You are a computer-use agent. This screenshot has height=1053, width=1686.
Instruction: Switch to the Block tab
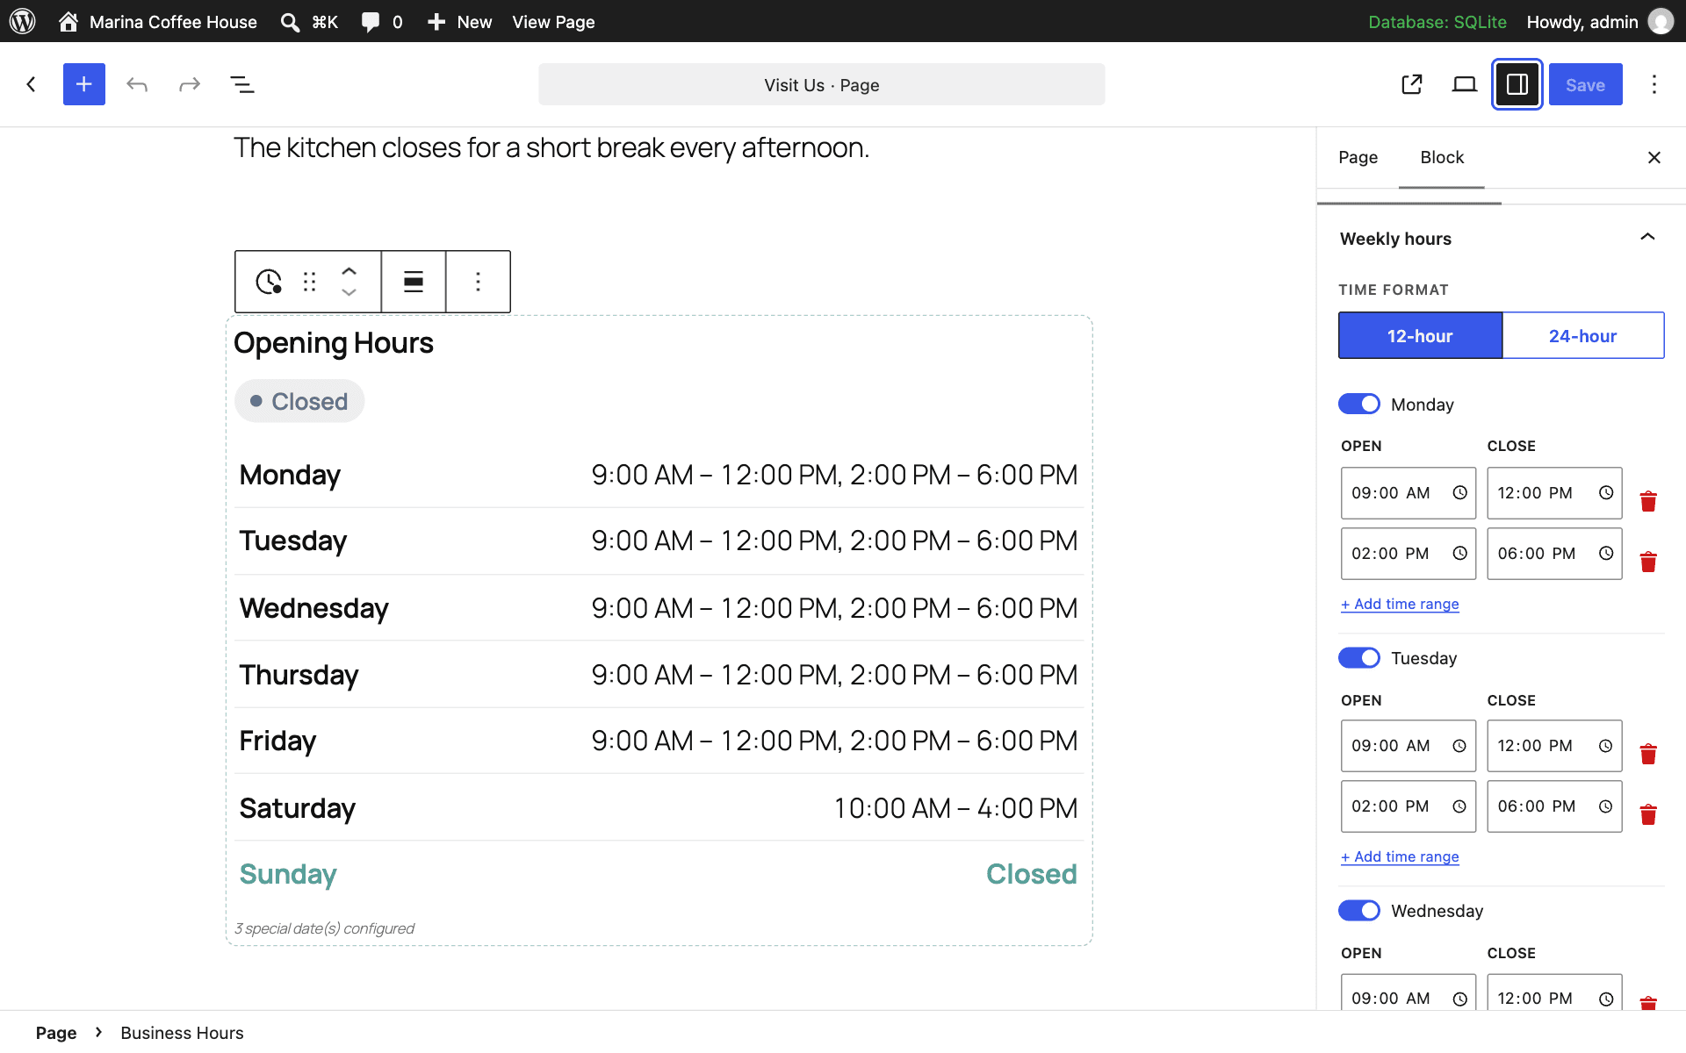point(1442,157)
